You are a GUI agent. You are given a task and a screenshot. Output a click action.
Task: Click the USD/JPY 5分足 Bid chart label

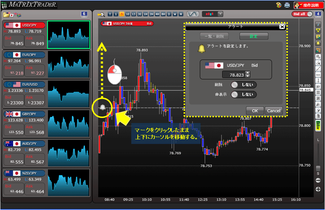point(127,23)
